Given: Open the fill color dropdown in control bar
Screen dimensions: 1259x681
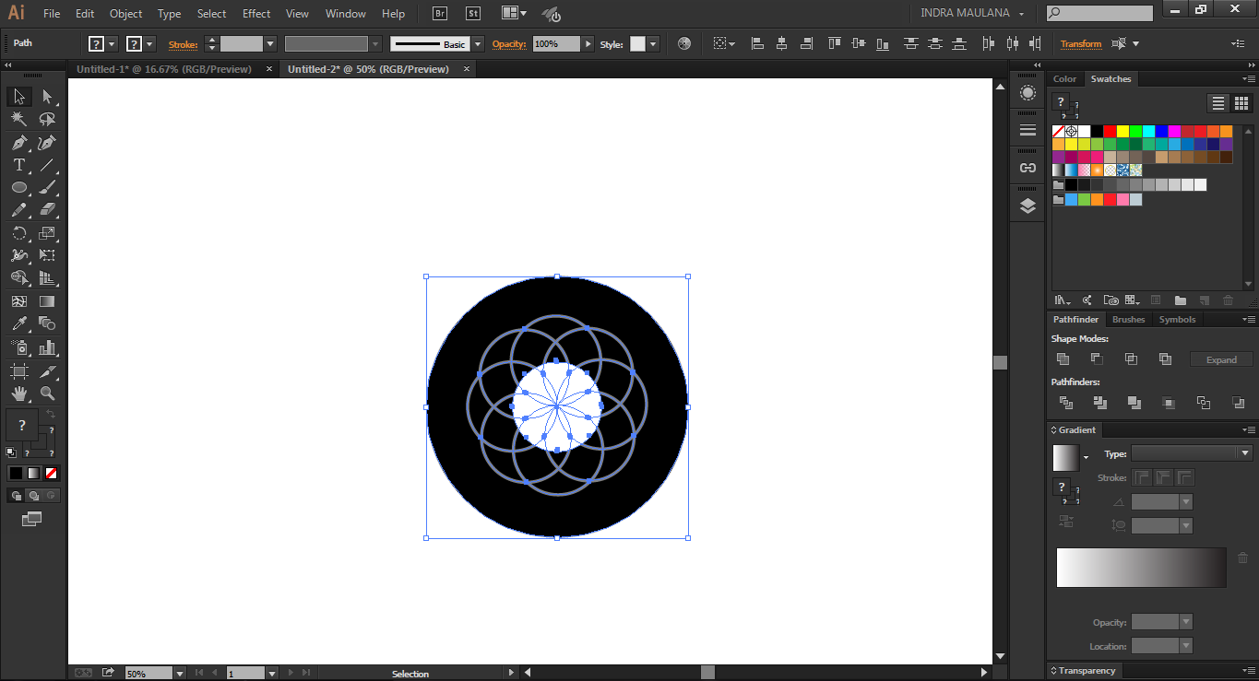Looking at the screenshot, I should click(x=112, y=43).
